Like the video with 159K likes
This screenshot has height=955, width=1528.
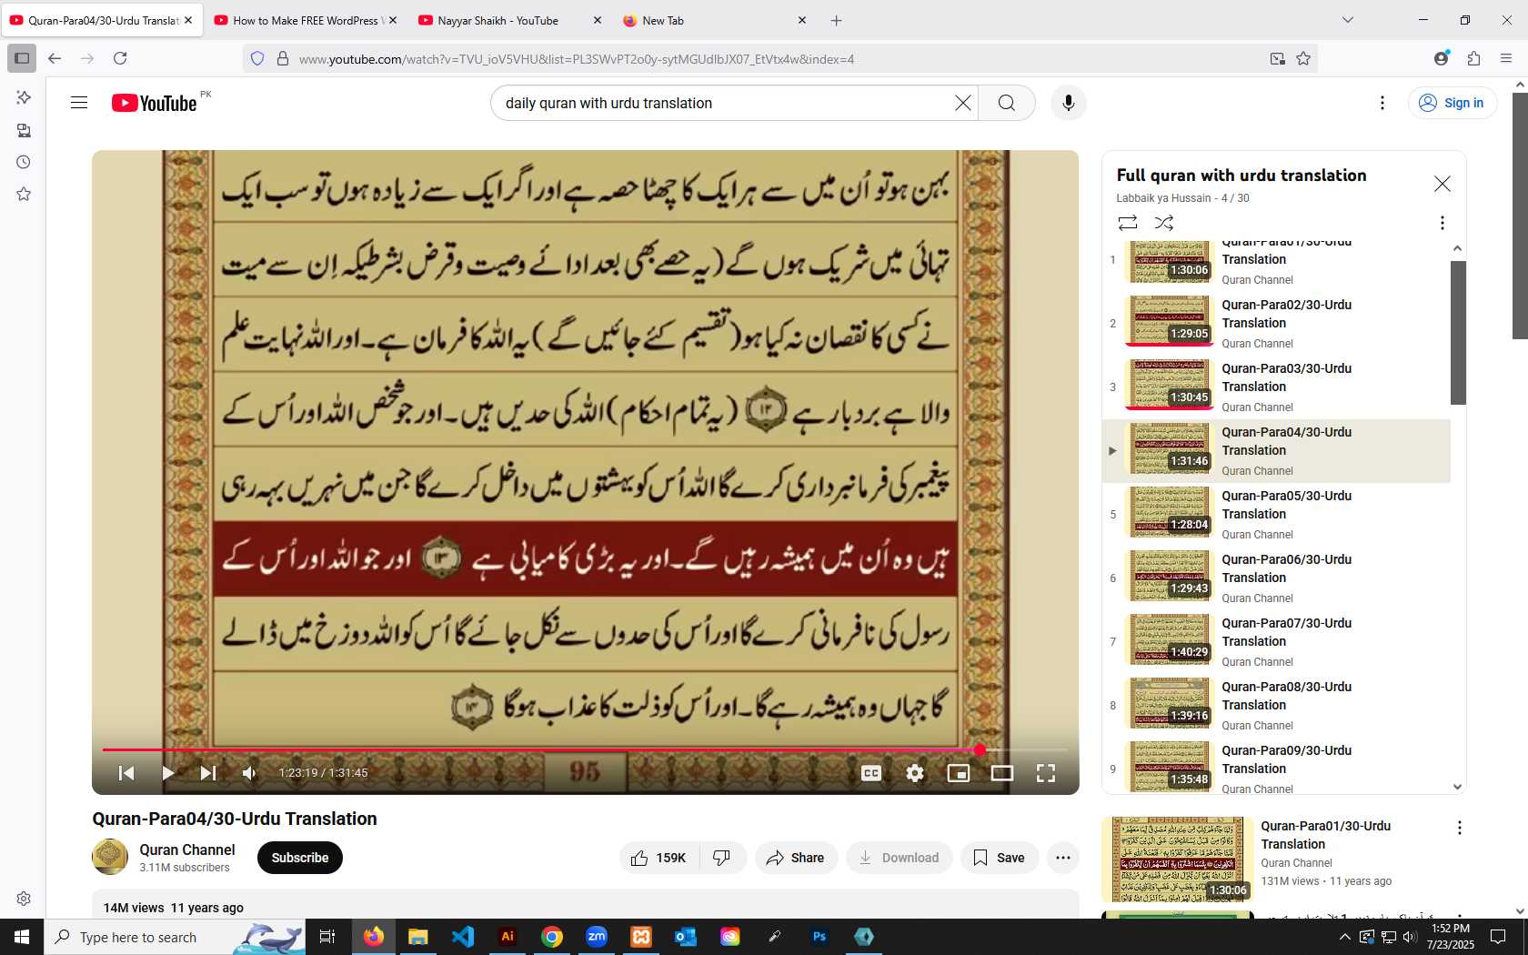click(658, 858)
